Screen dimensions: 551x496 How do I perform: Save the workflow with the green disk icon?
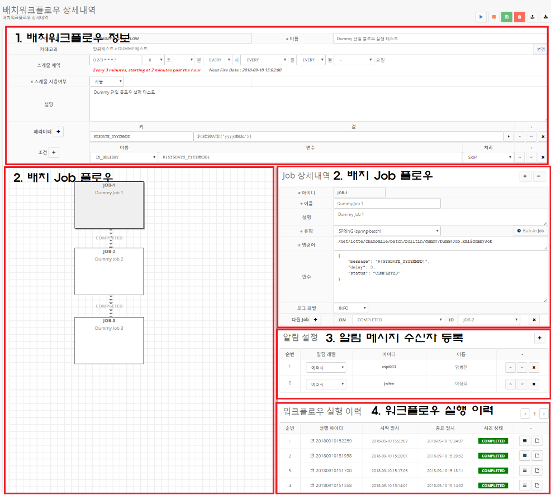click(507, 17)
